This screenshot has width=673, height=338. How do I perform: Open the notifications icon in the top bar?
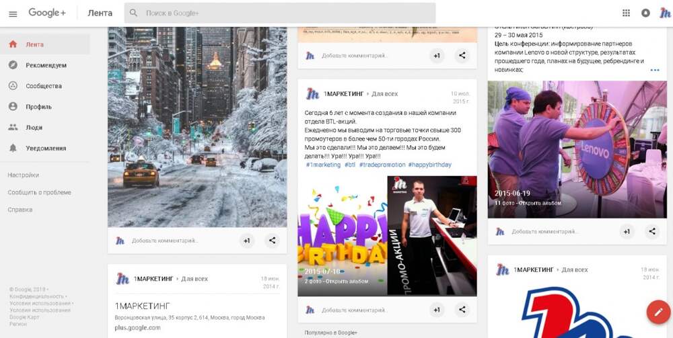[x=645, y=13]
